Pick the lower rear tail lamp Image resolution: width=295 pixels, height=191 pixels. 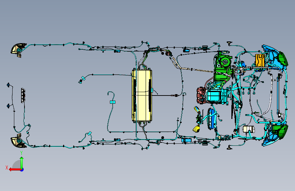pyautogui.click(x=18, y=141)
